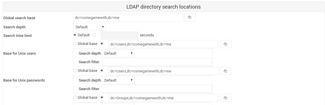Click browse icon beside Unix passwords base field
The width and height of the screenshot is (325, 105).
pyautogui.click(x=225, y=71)
